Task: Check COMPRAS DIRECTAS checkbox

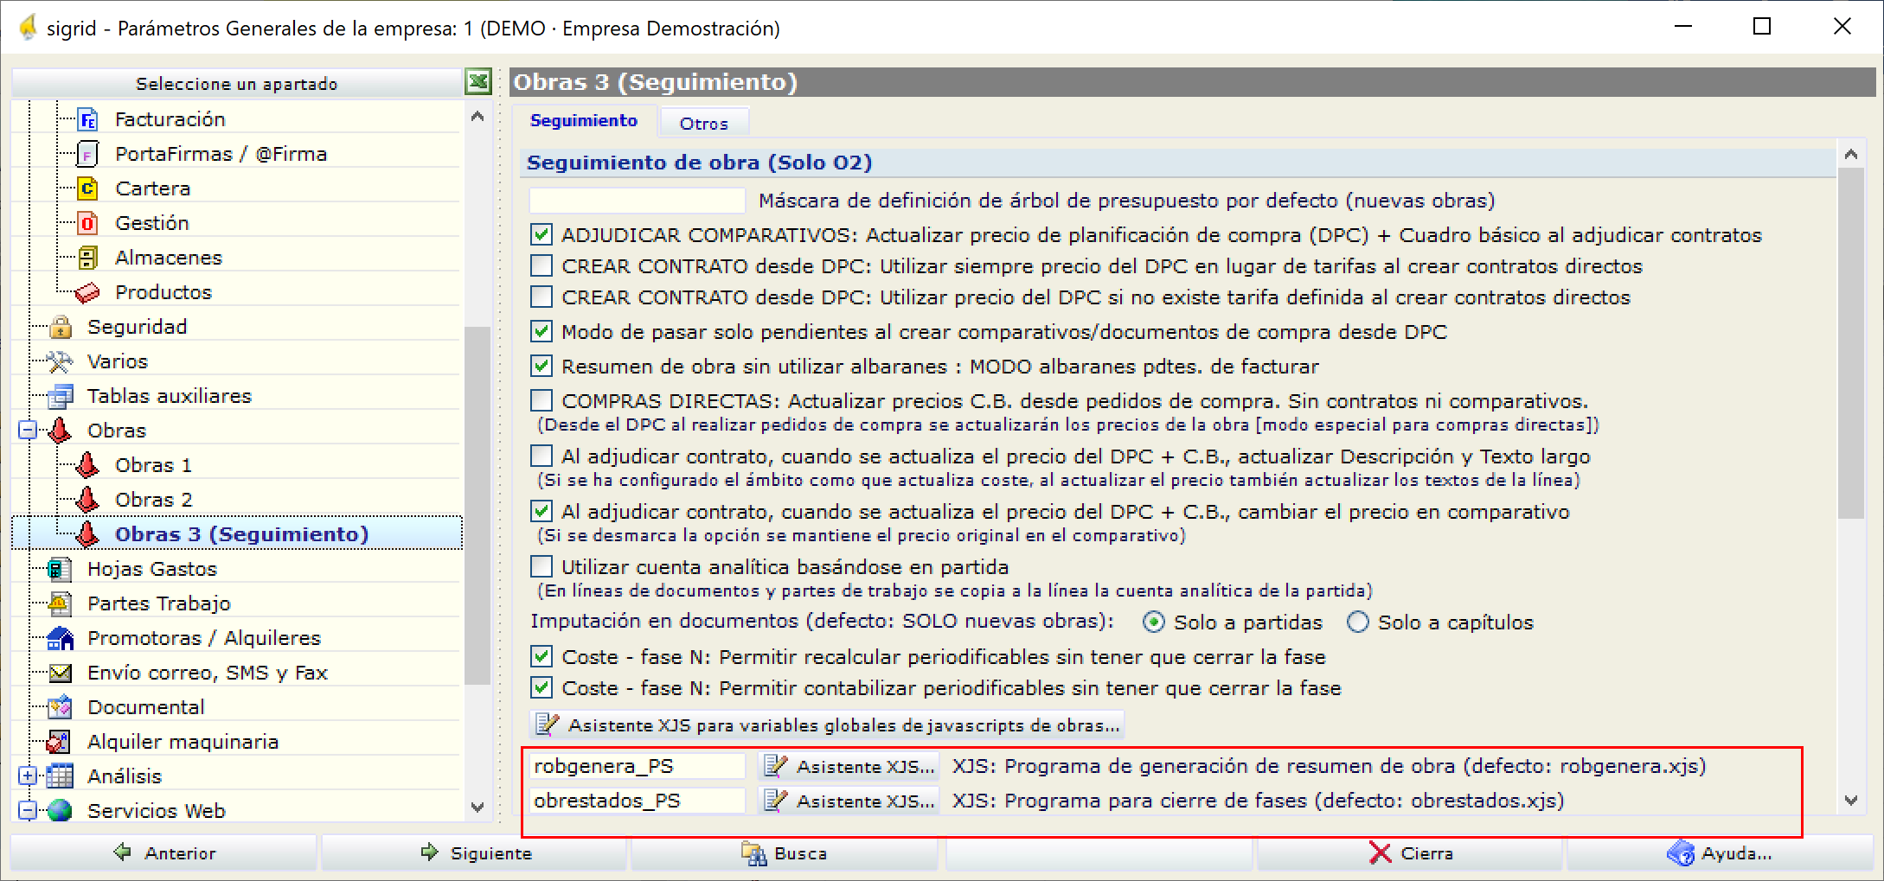Action: tap(541, 401)
